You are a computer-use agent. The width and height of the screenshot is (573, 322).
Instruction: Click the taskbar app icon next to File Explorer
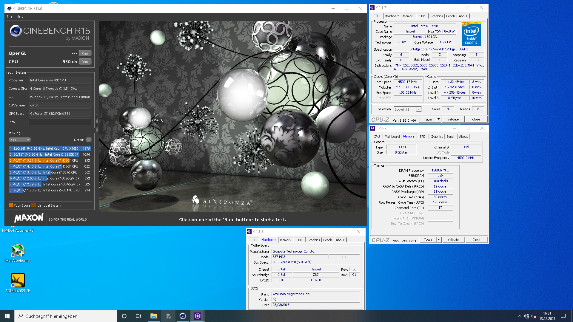click(168, 316)
